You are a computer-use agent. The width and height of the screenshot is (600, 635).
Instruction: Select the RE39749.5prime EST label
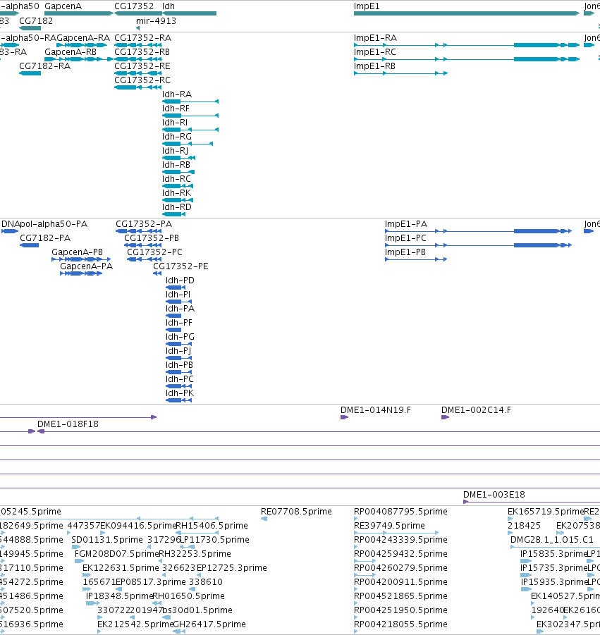click(x=390, y=526)
